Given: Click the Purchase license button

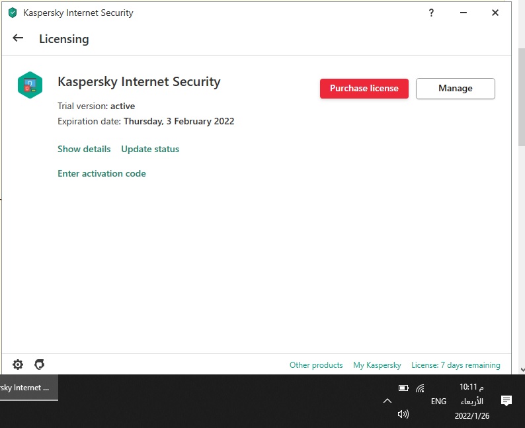Looking at the screenshot, I should [x=364, y=89].
